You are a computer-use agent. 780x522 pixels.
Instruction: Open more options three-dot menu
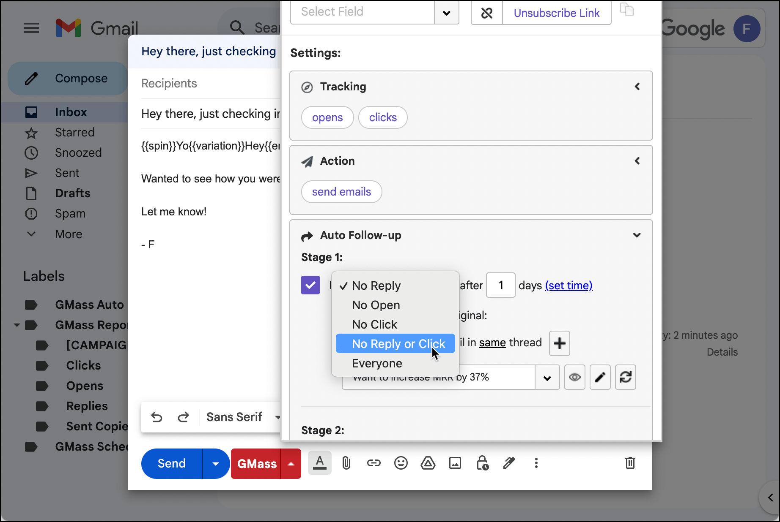click(x=536, y=463)
